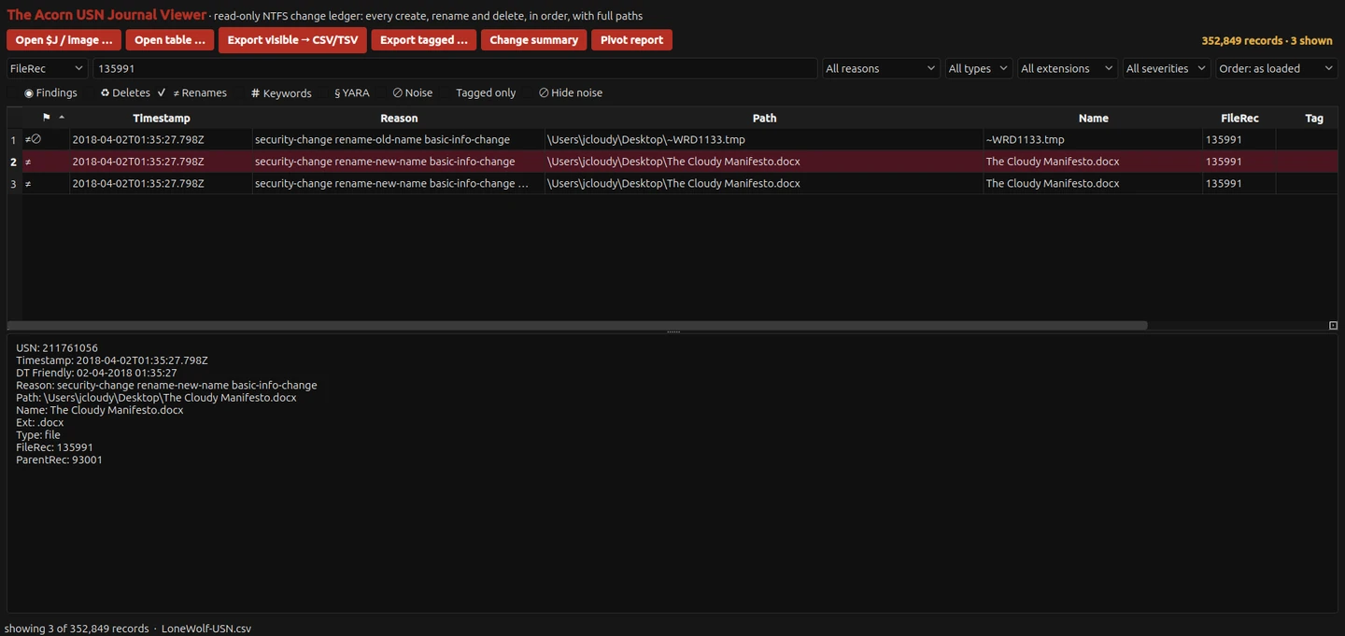Click the row 2 Name cell The Cloudy Manifesto.docx
The width and height of the screenshot is (1345, 636).
point(1093,162)
